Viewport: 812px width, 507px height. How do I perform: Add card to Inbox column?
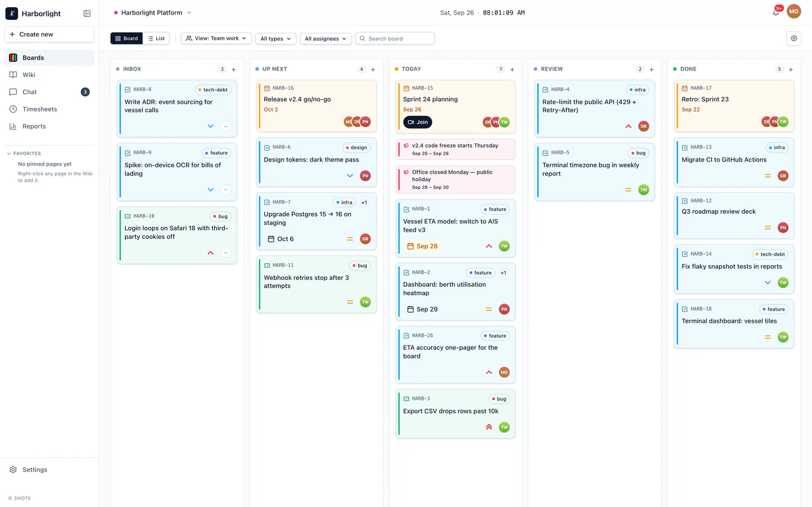click(233, 69)
